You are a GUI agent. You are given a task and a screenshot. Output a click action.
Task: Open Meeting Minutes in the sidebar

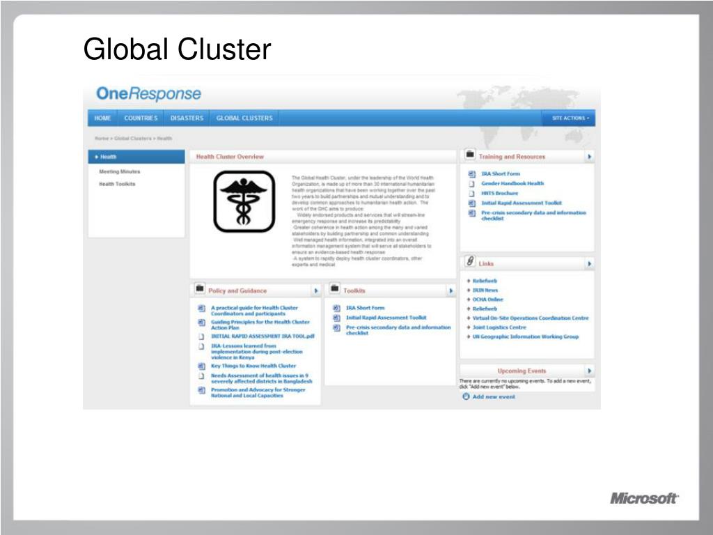pyautogui.click(x=120, y=171)
